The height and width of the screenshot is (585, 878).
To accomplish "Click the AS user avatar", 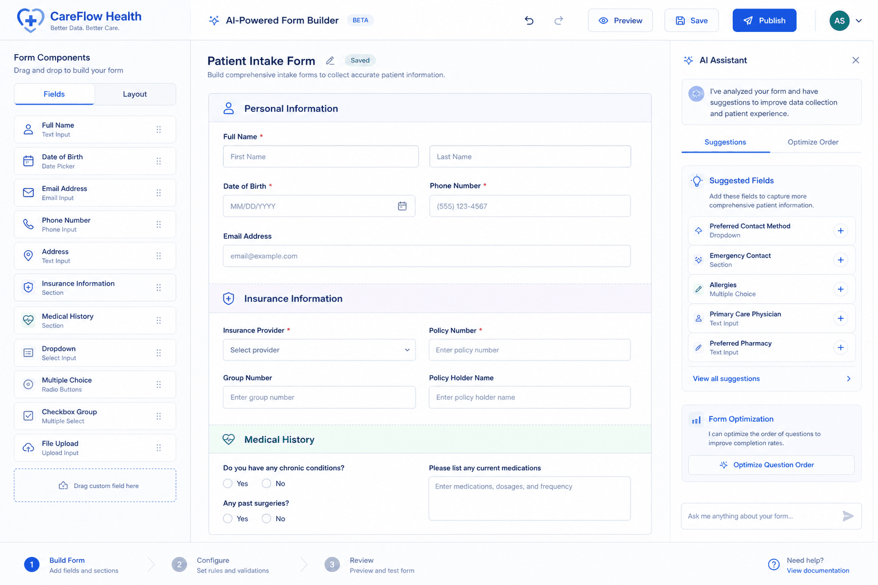I will [839, 21].
